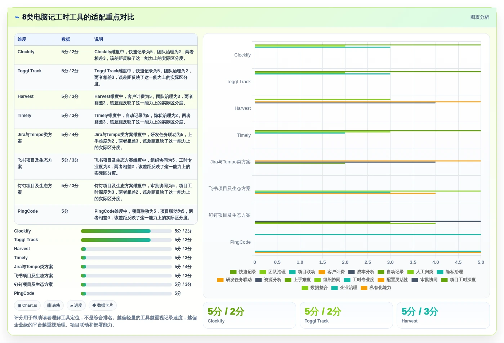Hide the 私有化能力 dataset via its legend item
The width and height of the screenshot is (504, 343).
tap(376, 288)
